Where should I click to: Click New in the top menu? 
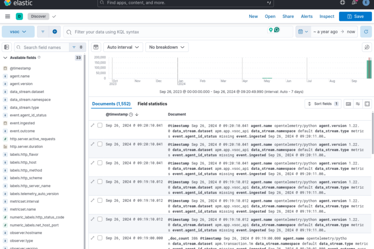coord(253,17)
